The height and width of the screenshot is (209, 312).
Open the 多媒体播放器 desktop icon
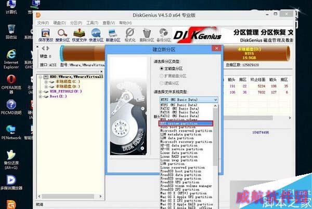(11, 183)
